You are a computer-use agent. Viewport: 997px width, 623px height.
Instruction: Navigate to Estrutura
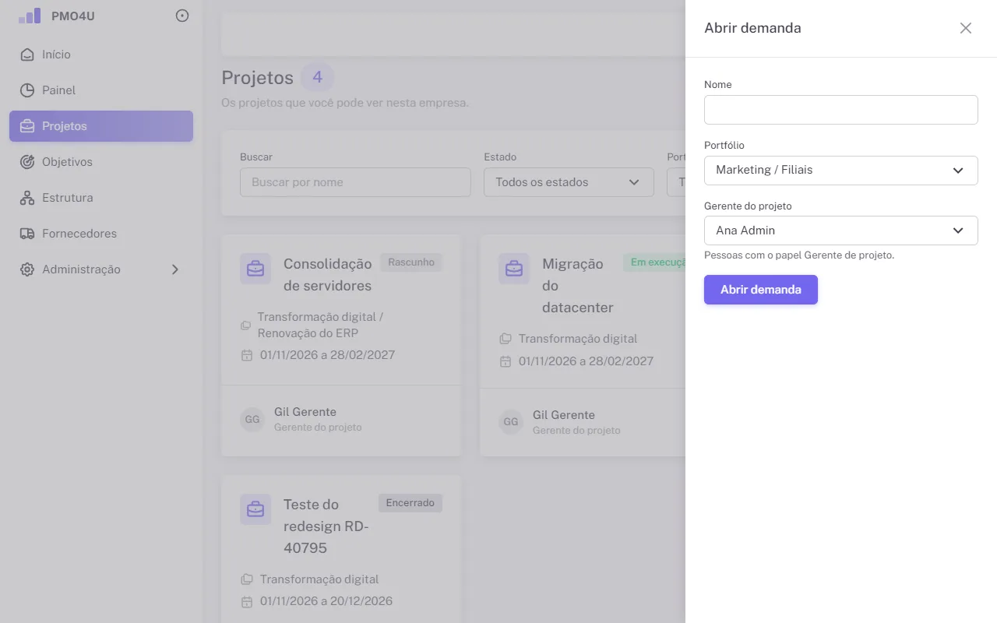coord(101,198)
